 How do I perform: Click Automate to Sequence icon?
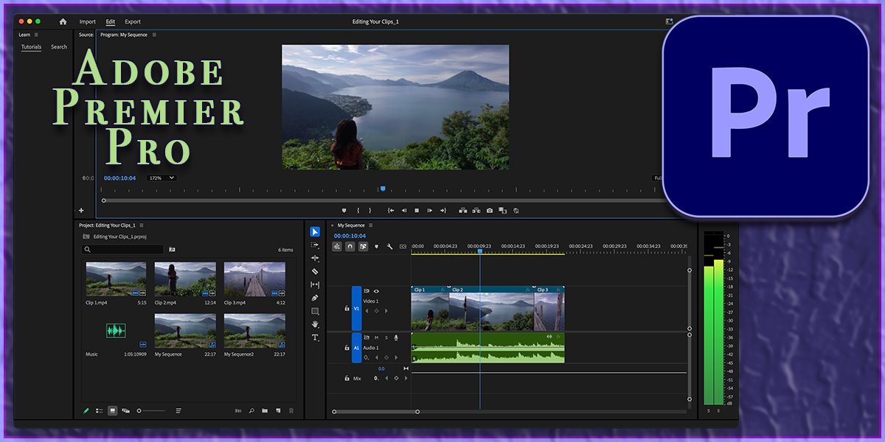click(x=238, y=410)
